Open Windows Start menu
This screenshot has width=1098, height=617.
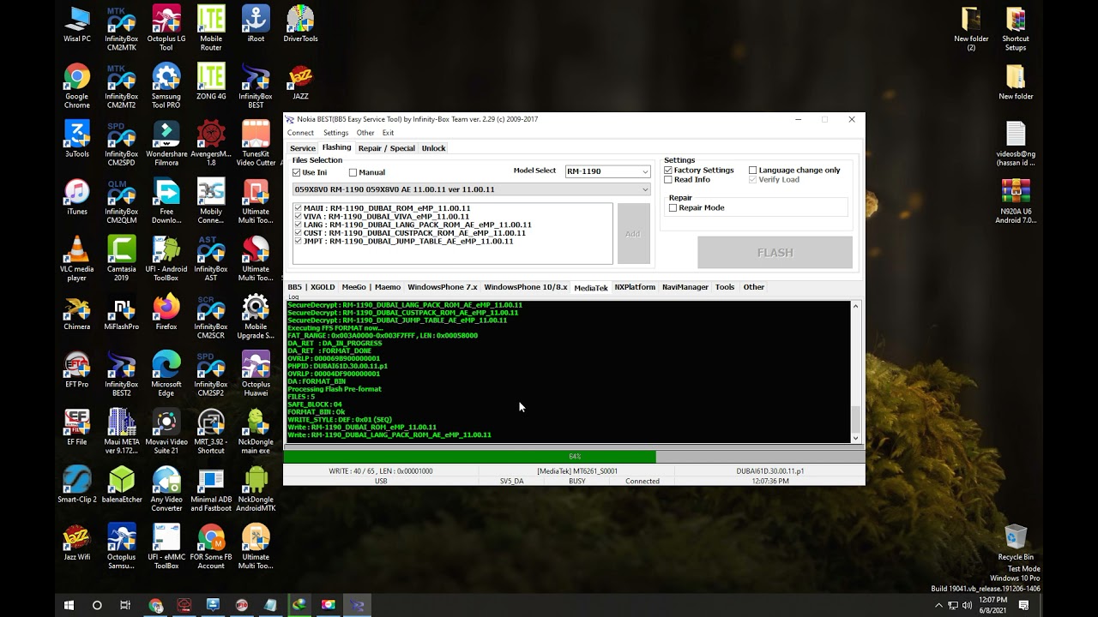[69, 605]
